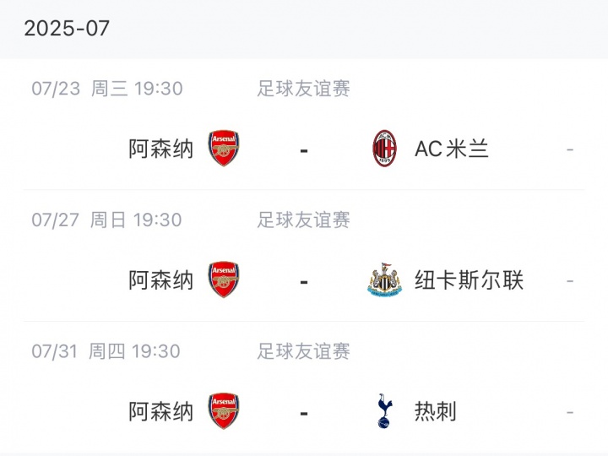Screen dimensions: 608x456
Task: Click Arsenal crest in the Newcastle match
Action: click(x=224, y=280)
